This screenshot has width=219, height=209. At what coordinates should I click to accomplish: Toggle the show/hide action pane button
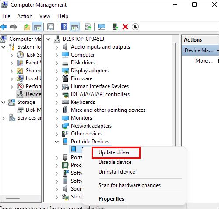[75, 27]
